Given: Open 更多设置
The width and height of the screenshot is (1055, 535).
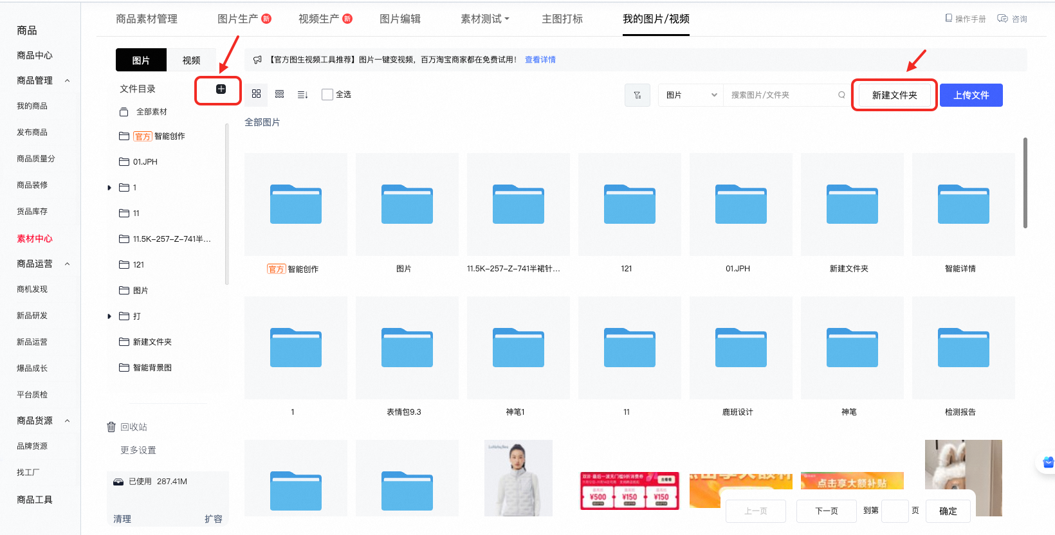Looking at the screenshot, I should (138, 450).
